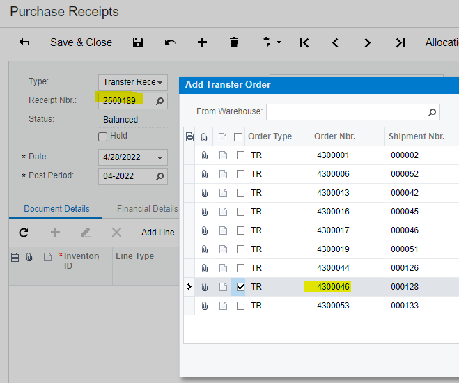Click Receipt Nbr. lookup magnifier icon
459x383 pixels.
(x=160, y=101)
